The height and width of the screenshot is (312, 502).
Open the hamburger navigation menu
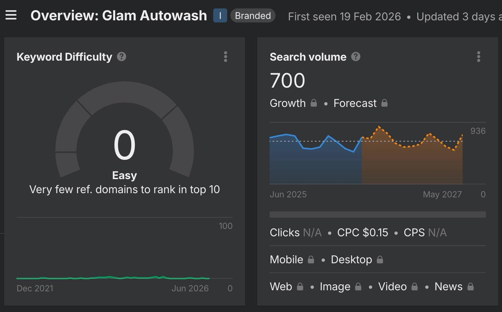11,15
